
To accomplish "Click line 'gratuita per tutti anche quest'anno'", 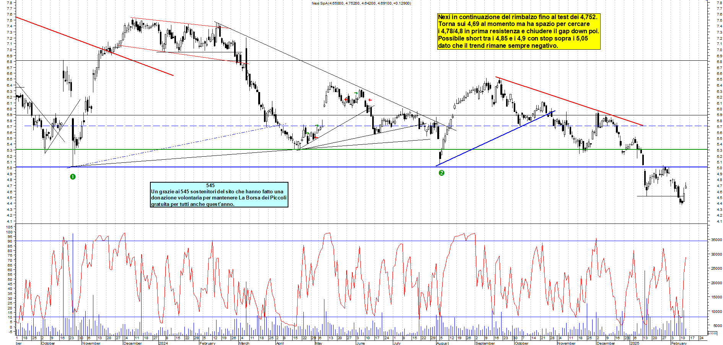I will (193, 204).
